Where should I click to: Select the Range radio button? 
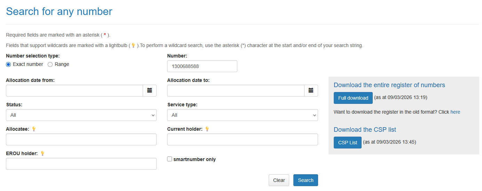50,64
